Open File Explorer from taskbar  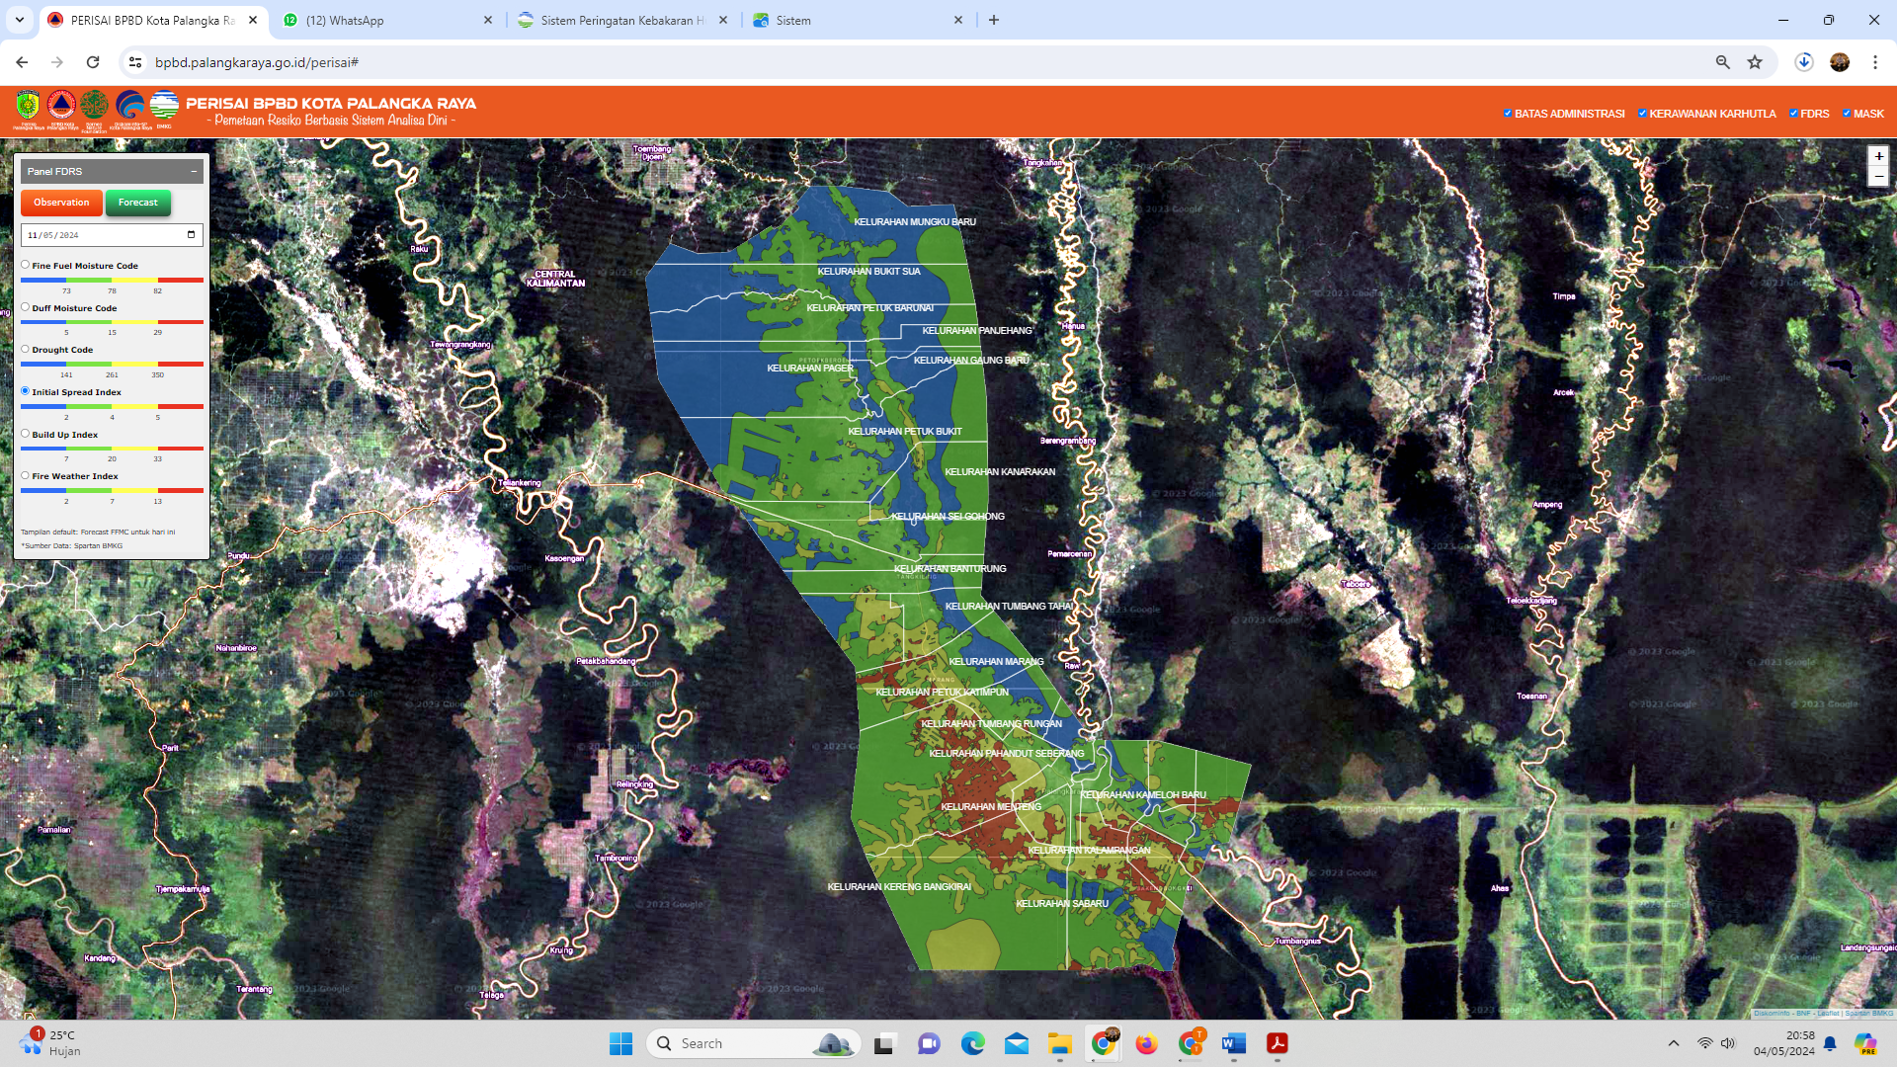click(x=1060, y=1043)
